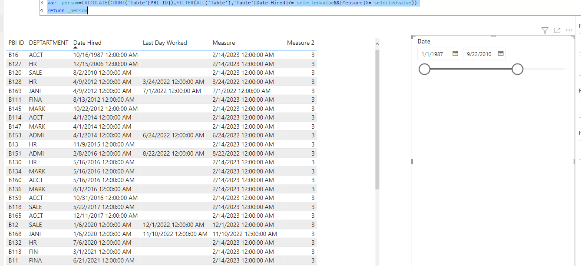Sort by the Last Day Worked column header
581x266 pixels.
coord(165,43)
